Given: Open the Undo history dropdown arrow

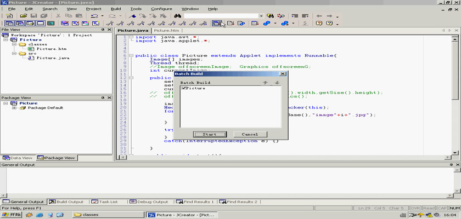Looking at the screenshot, I should coord(102,16).
